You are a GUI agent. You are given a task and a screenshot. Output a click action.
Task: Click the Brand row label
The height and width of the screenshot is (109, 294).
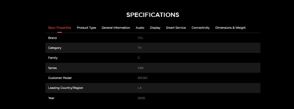(52, 38)
